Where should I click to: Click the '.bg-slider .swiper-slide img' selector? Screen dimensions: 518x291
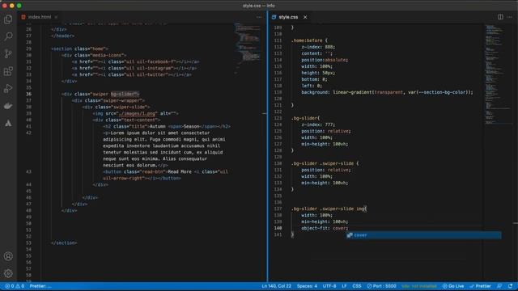329,209
